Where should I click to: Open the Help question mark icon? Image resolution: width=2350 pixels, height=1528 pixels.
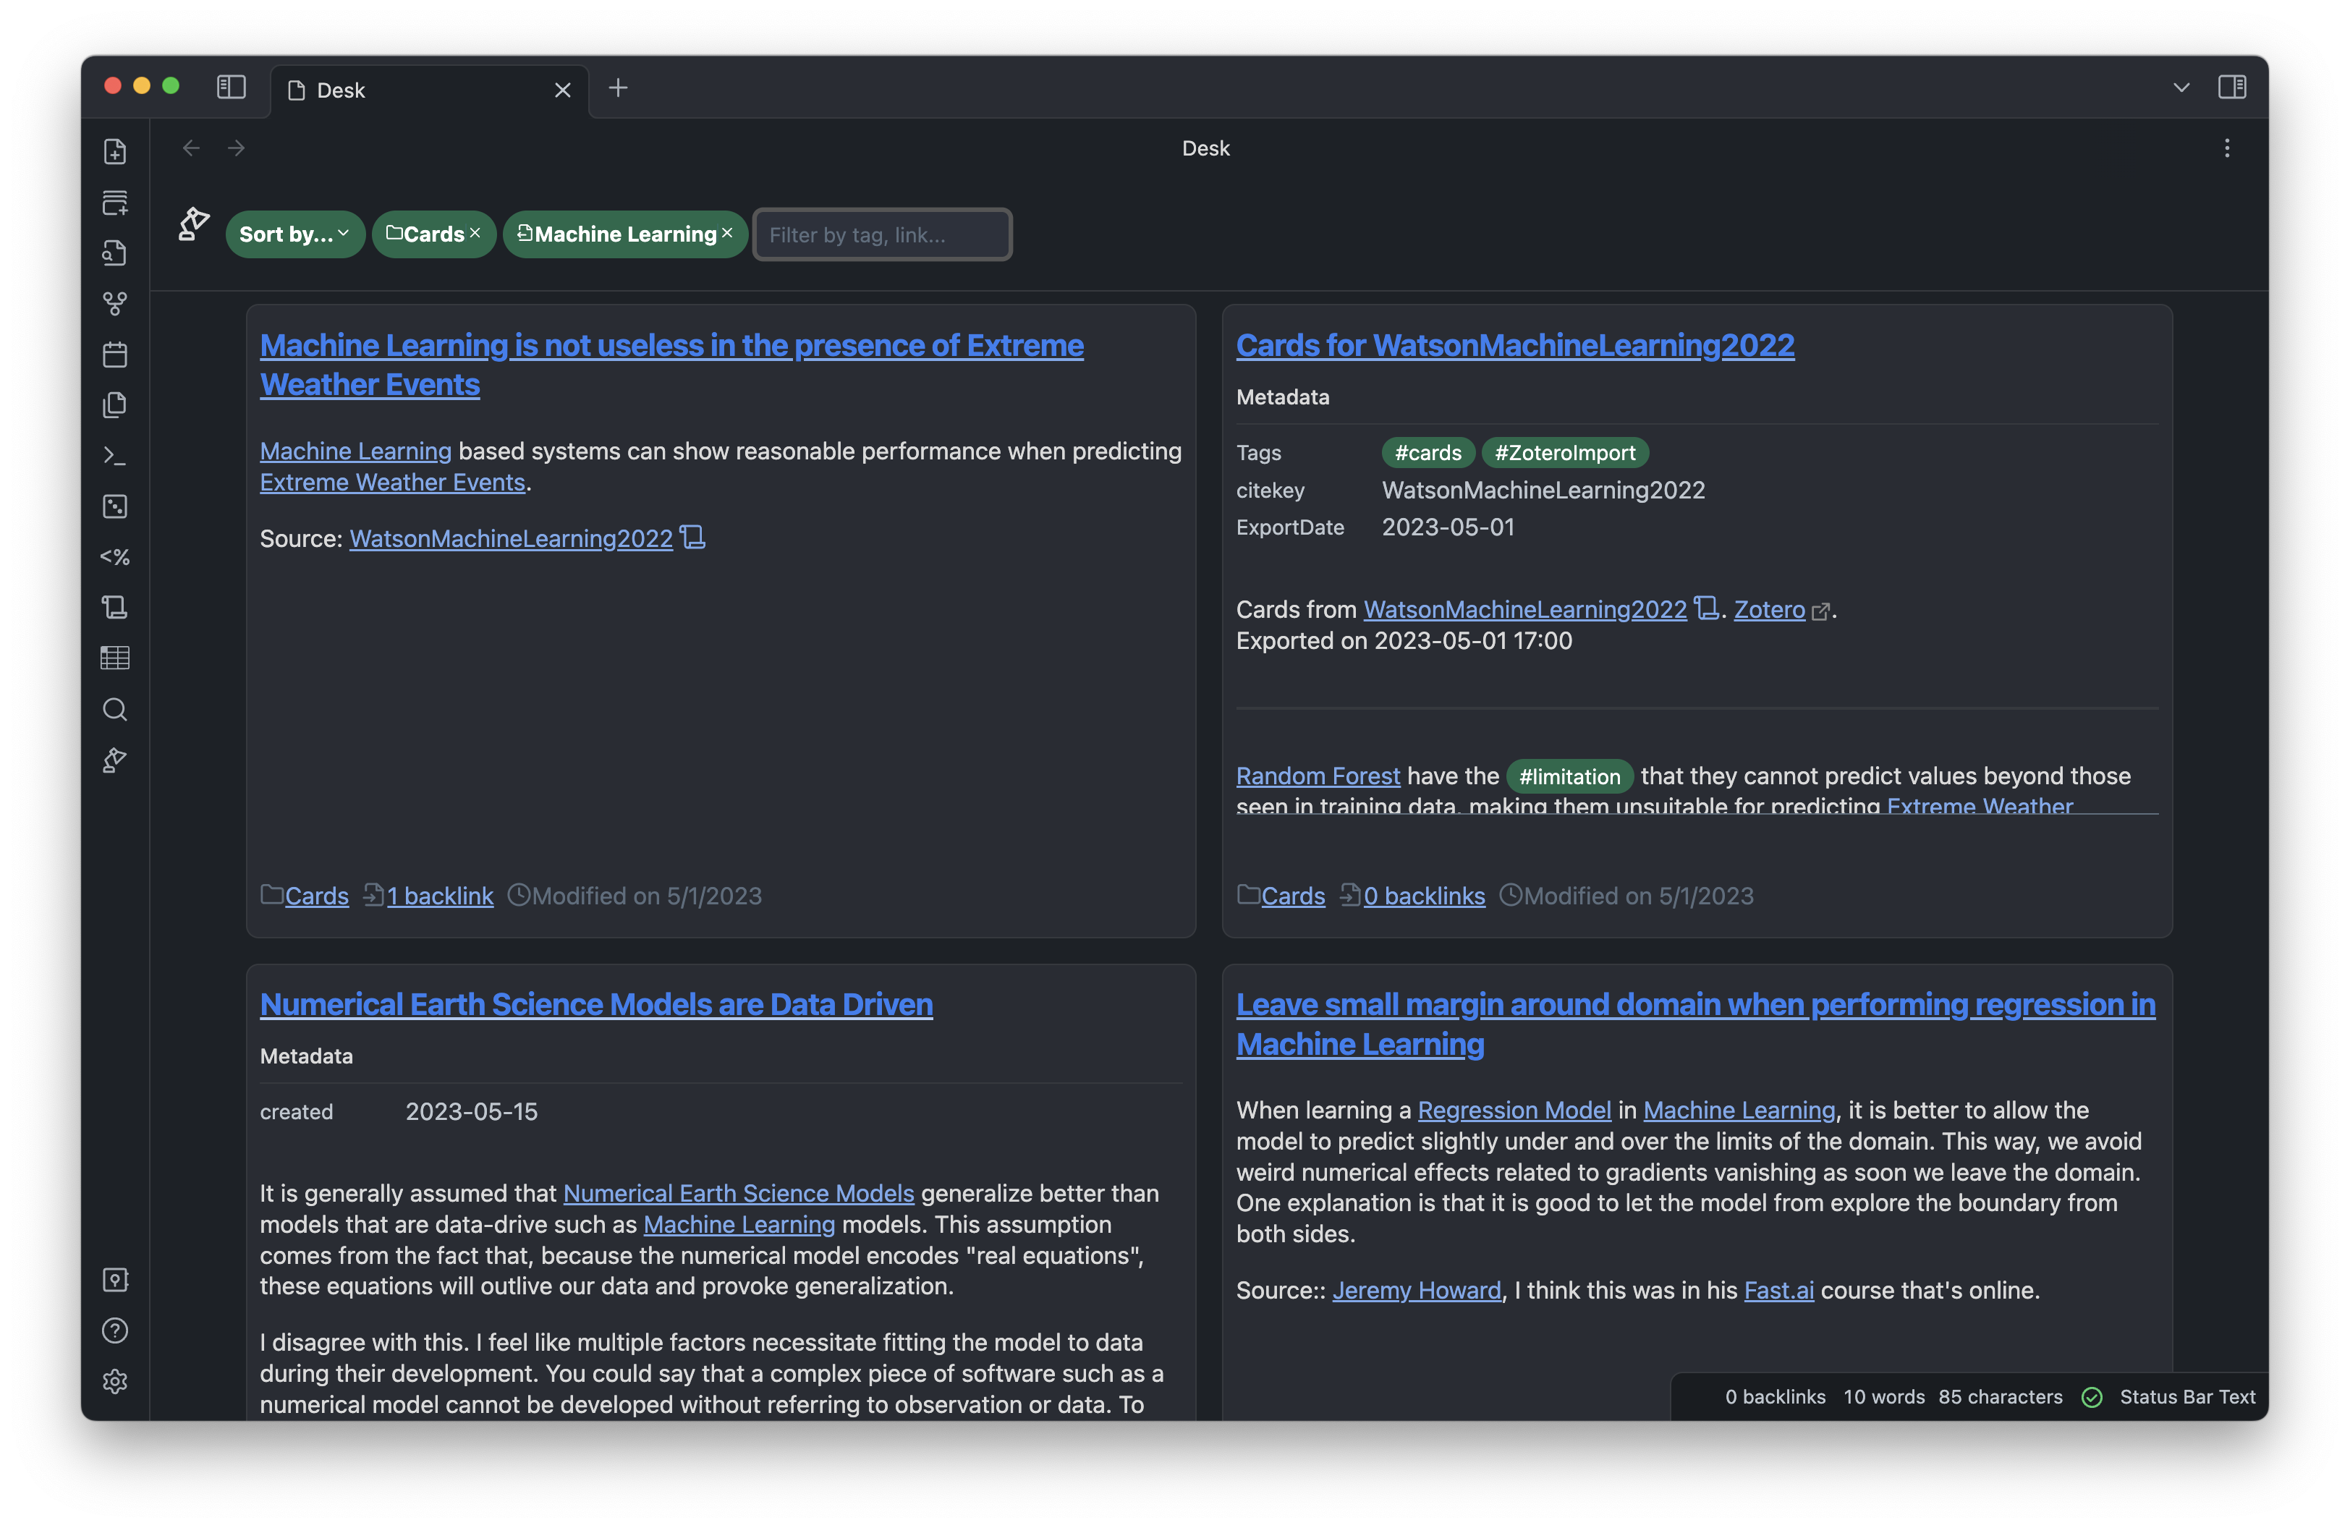point(116,1330)
